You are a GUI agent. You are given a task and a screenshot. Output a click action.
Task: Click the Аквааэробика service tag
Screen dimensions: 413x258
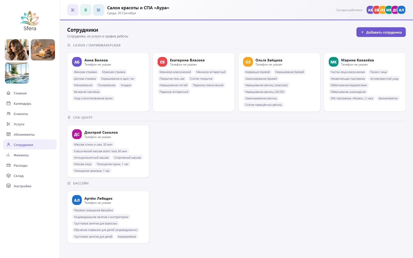pyautogui.click(x=127, y=237)
